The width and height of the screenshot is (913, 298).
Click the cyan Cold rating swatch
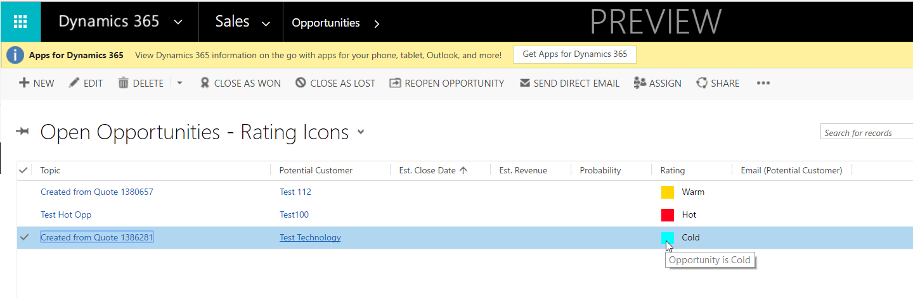[x=668, y=237]
